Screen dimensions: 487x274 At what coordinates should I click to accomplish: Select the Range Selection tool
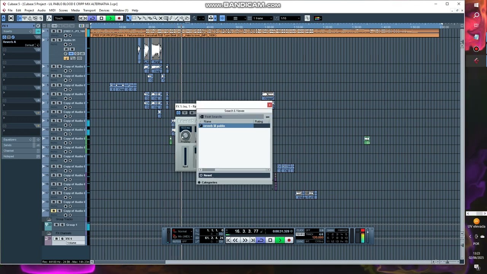(x=134, y=18)
